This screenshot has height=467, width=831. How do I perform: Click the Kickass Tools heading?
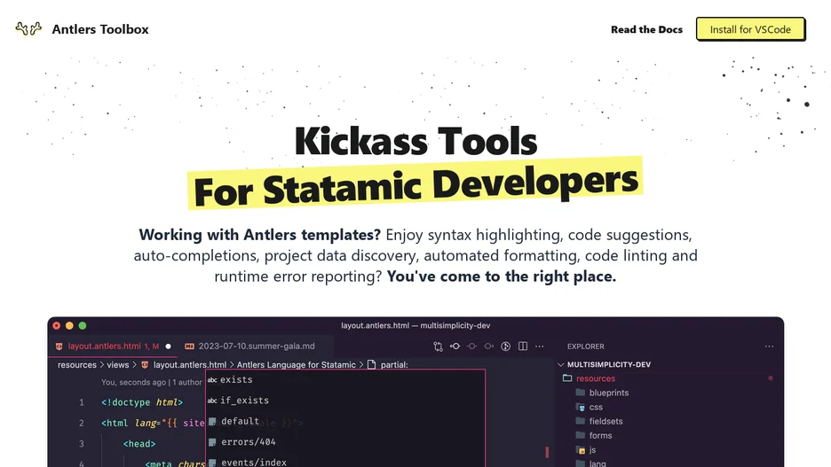coord(415,141)
